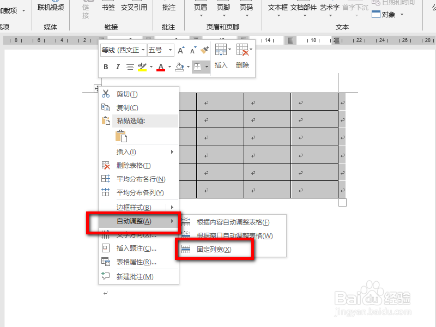Click the table resize handle at bottom-right

tap(343, 202)
